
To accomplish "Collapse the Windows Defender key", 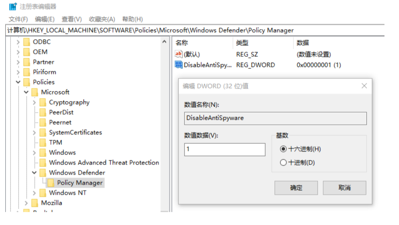I will pyautogui.click(x=34, y=173).
